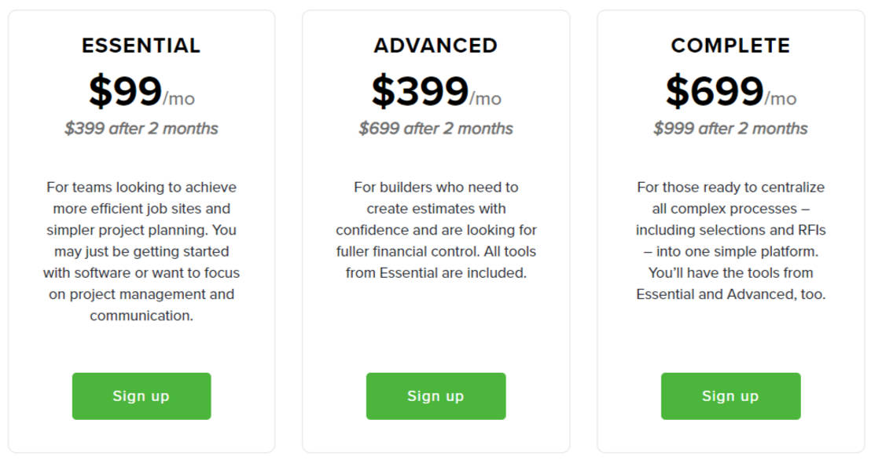The image size is (871, 460).
Task: Select the ADVANCED plan heading
Action: pyautogui.click(x=435, y=46)
